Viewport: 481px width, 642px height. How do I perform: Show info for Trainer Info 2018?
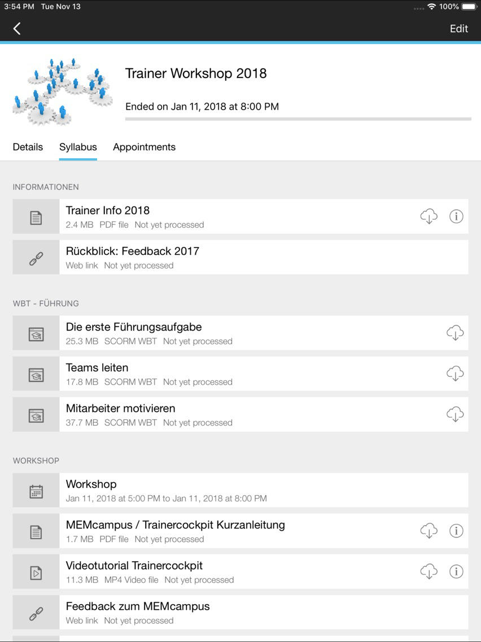(x=456, y=216)
